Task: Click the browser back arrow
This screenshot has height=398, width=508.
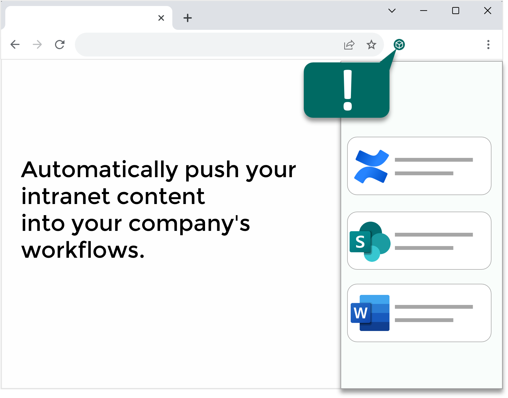Action: [x=15, y=44]
